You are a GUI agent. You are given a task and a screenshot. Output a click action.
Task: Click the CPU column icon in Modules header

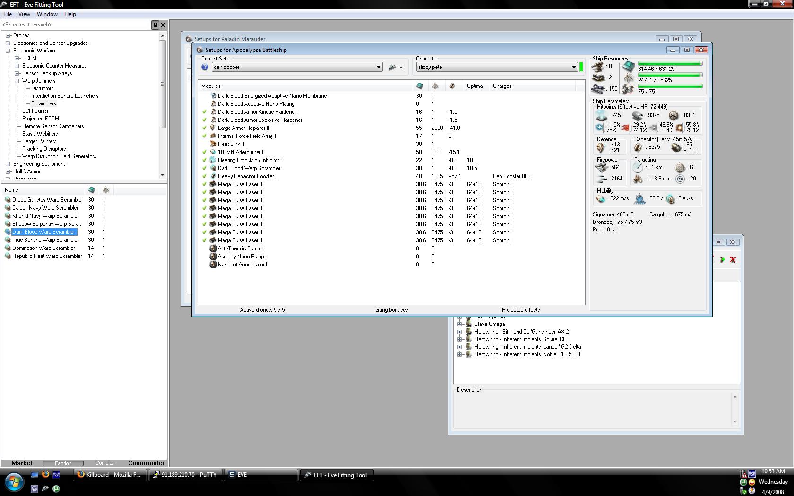tap(419, 86)
